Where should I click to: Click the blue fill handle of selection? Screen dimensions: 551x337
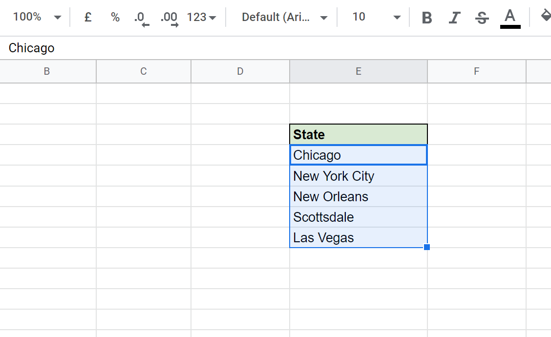tap(427, 247)
